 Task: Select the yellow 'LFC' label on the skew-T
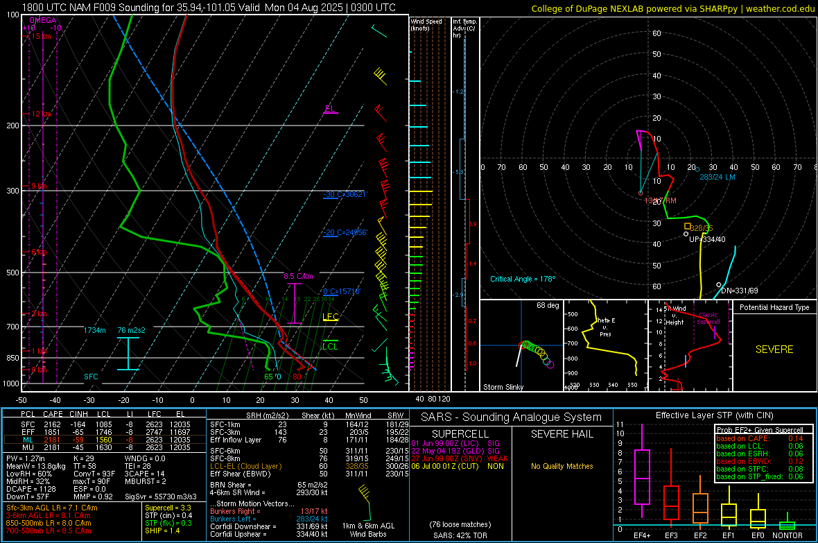pos(330,316)
